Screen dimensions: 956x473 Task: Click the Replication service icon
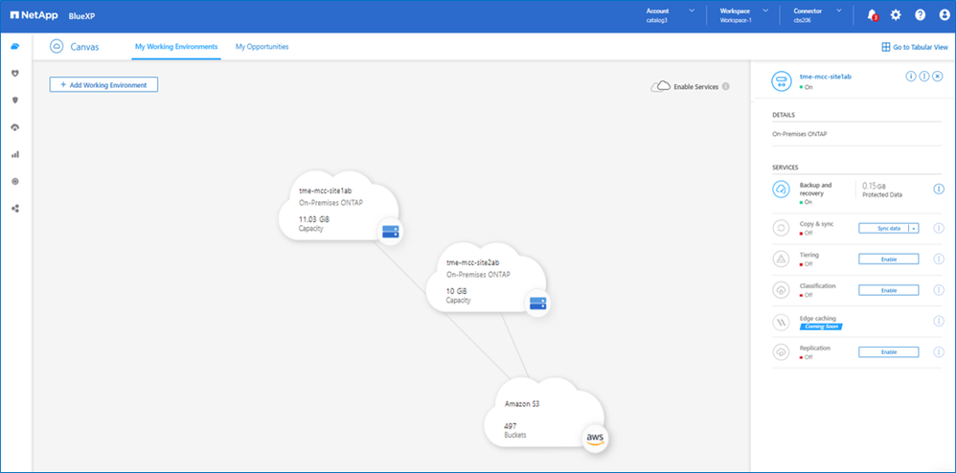(781, 352)
